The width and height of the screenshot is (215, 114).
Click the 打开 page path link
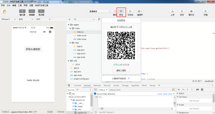(x=35, y=112)
